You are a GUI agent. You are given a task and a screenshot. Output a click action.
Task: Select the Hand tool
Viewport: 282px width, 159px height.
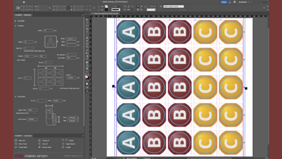(87, 68)
